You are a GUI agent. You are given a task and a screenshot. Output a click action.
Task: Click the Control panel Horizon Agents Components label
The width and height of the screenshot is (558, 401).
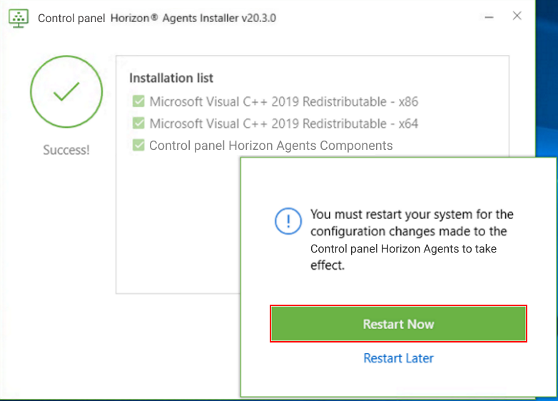click(270, 146)
